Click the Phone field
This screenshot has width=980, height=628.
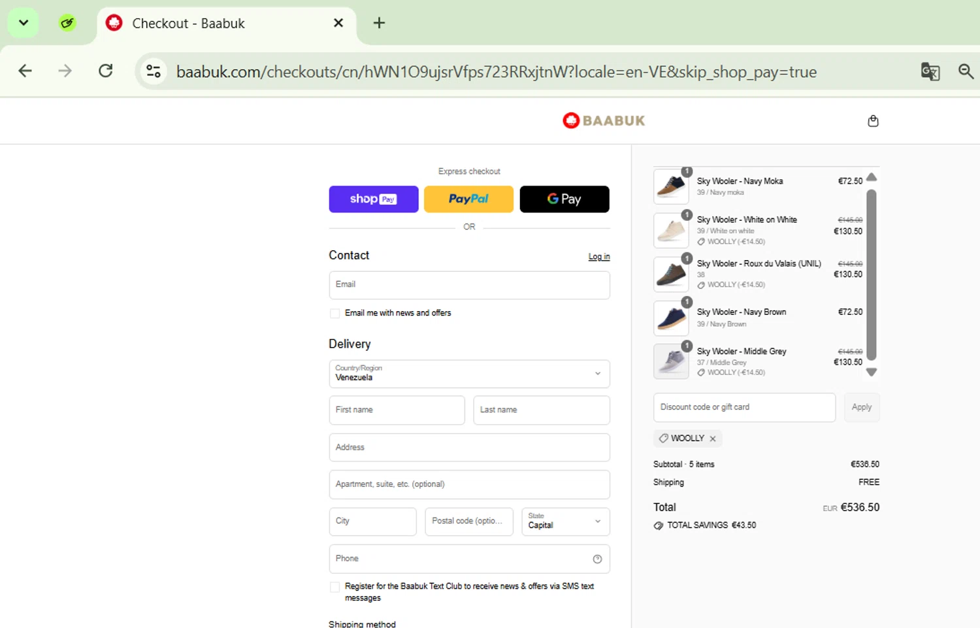[x=469, y=559]
